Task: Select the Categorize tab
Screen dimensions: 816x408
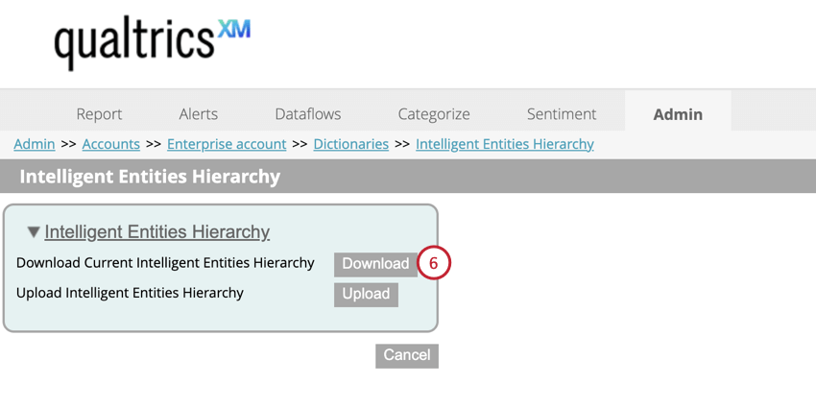Action: 434,113
